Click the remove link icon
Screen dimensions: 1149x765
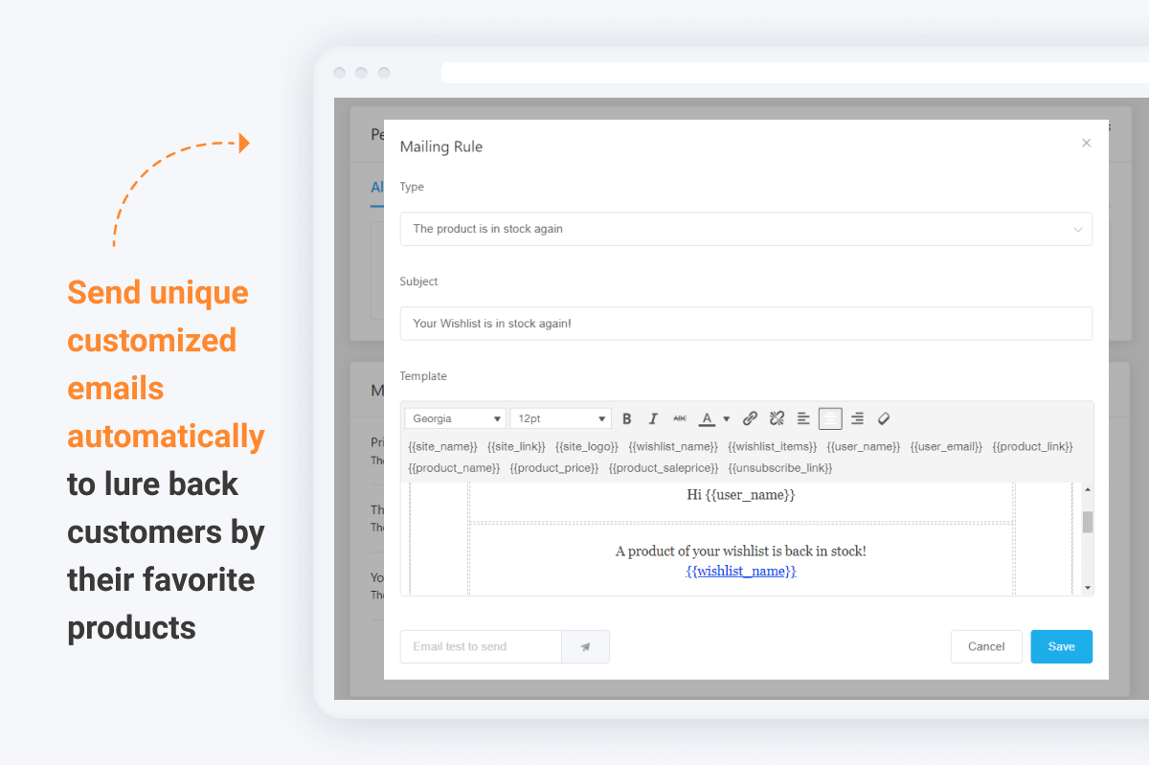pos(777,418)
